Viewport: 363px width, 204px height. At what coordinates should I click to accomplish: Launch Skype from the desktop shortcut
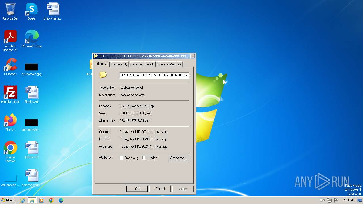click(x=31, y=11)
